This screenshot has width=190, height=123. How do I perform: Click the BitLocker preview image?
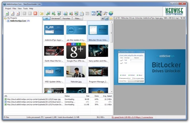pos(150,67)
